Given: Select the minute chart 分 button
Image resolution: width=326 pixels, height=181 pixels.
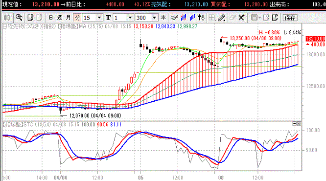Looking at the screenshot, I should [77, 18].
